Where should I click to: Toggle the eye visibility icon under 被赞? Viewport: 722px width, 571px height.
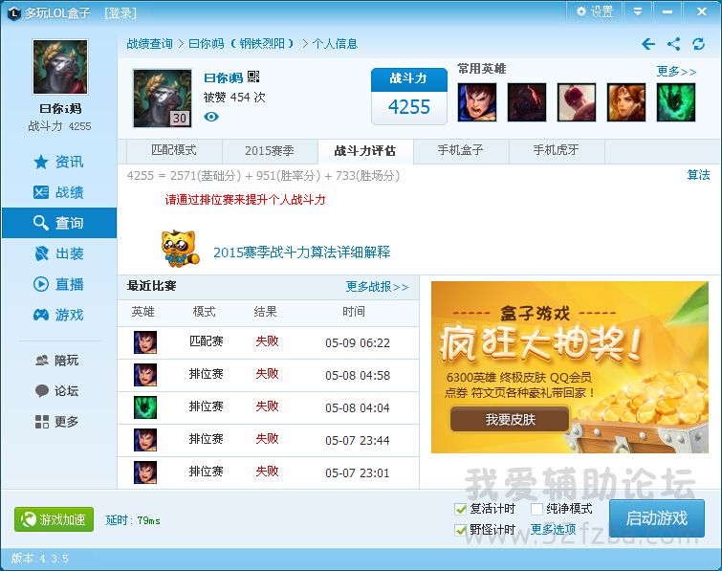pyautogui.click(x=211, y=117)
